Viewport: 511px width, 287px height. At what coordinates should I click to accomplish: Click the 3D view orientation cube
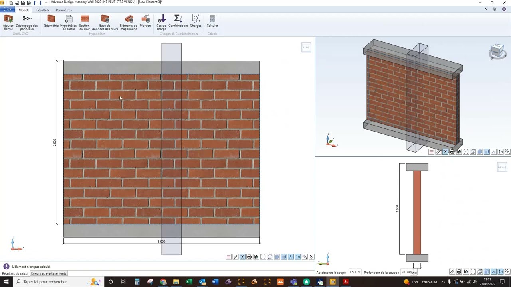click(x=497, y=52)
